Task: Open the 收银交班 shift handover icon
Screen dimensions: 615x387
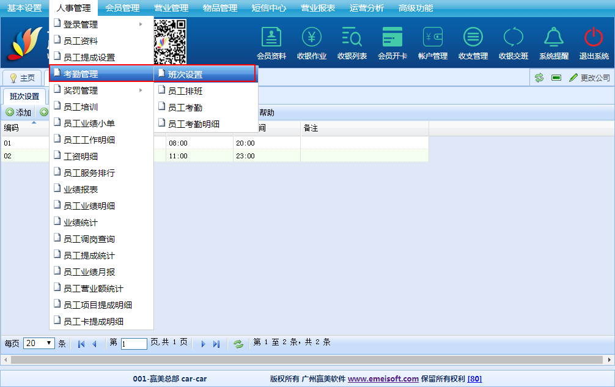Action: [x=514, y=38]
